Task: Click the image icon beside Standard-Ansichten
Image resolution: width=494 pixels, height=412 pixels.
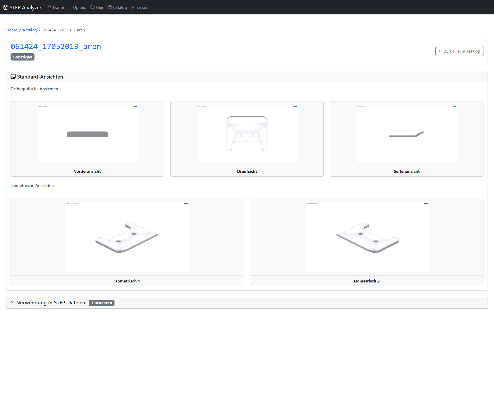Action: click(13, 77)
